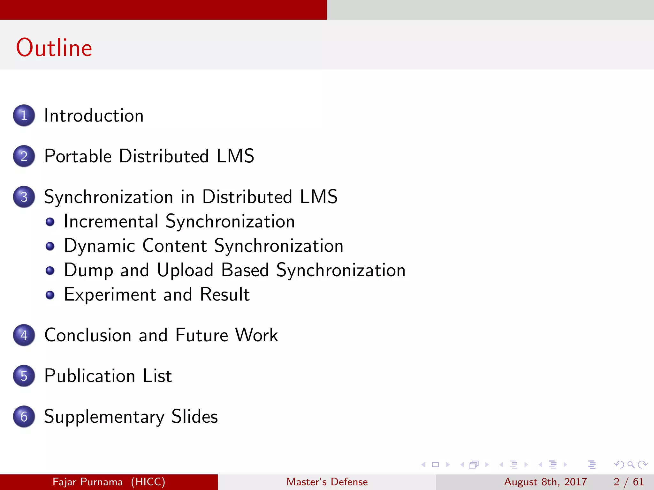Click the slide rectangle navigation icon
Screen dimensions: 654x490
pos(435,465)
